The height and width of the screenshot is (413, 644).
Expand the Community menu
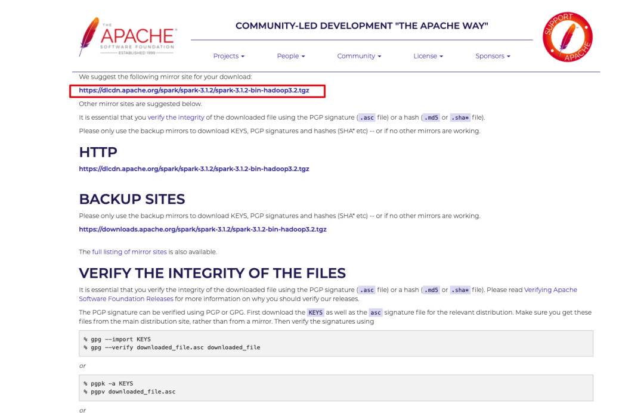point(359,56)
